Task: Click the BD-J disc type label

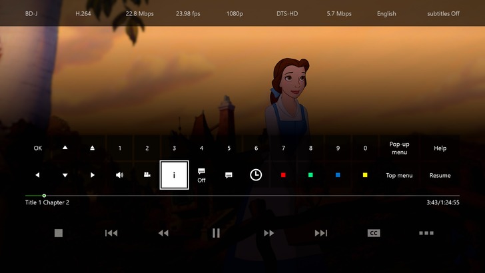Action: [x=31, y=13]
